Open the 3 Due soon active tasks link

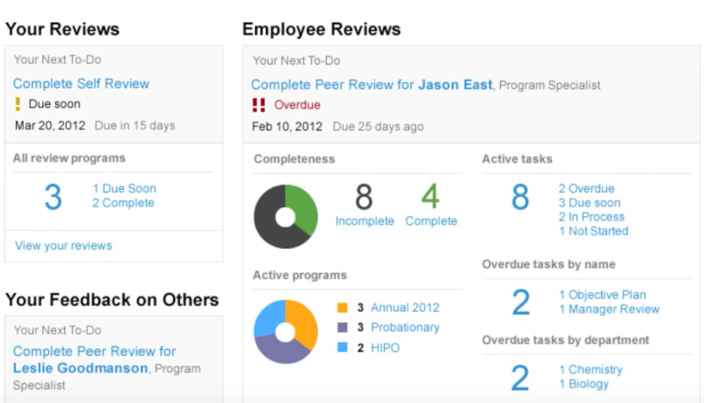pyautogui.click(x=589, y=203)
